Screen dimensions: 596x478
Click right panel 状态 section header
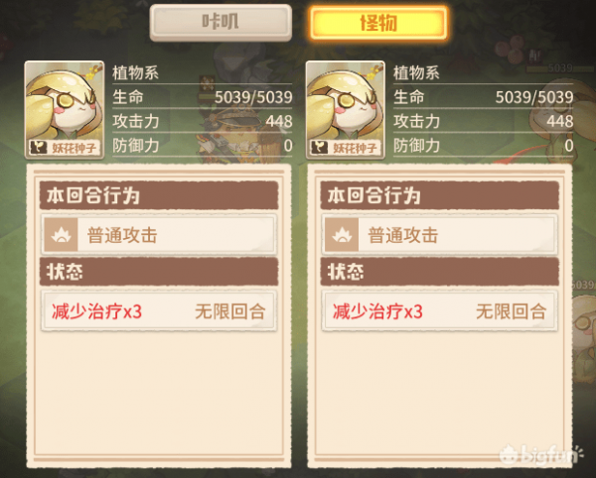439,272
